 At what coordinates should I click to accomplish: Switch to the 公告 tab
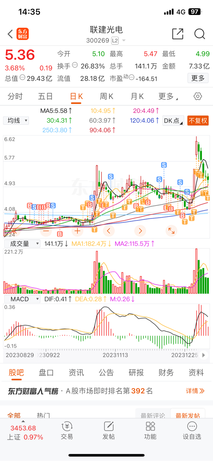tap(106, 373)
